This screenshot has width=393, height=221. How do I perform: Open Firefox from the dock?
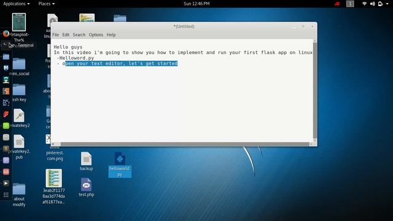6,33
